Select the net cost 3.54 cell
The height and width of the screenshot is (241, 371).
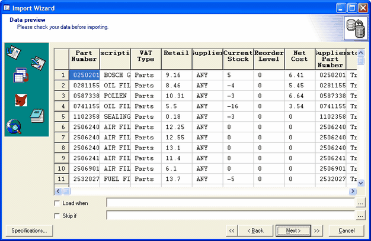tap(300, 106)
